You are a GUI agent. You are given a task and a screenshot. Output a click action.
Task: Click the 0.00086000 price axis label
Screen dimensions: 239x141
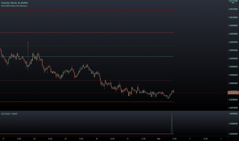click(233, 75)
